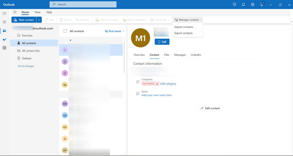Open the By first name sort dropdown
Image resolution: width=293 pixels, height=156 pixels.
pyautogui.click(x=115, y=31)
